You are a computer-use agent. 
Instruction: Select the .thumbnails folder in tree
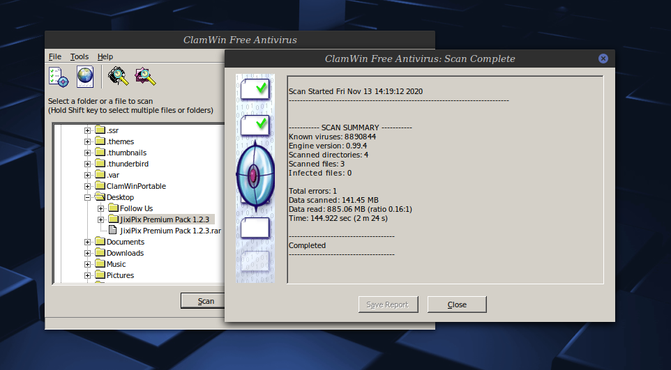(x=127, y=153)
